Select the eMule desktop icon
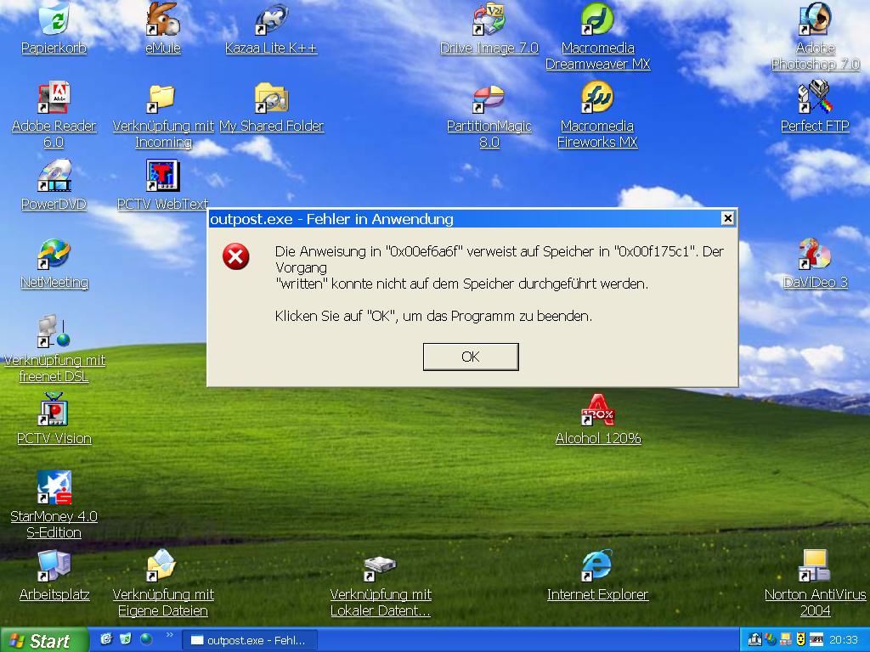This screenshot has width=870, height=652. pyautogui.click(x=163, y=19)
